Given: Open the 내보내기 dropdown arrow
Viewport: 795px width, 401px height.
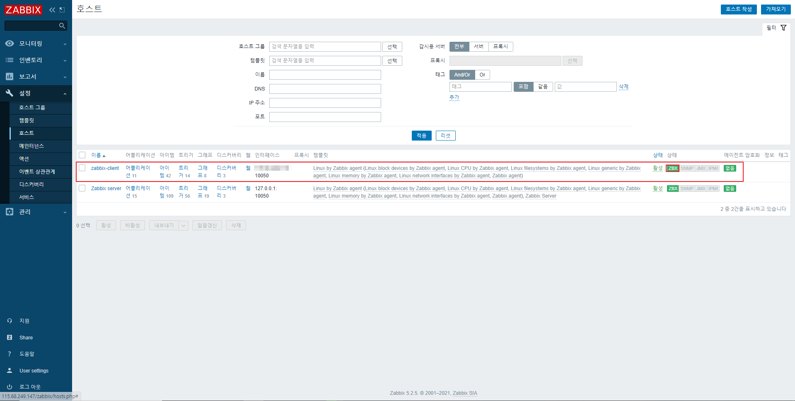Looking at the screenshot, I should (x=184, y=225).
